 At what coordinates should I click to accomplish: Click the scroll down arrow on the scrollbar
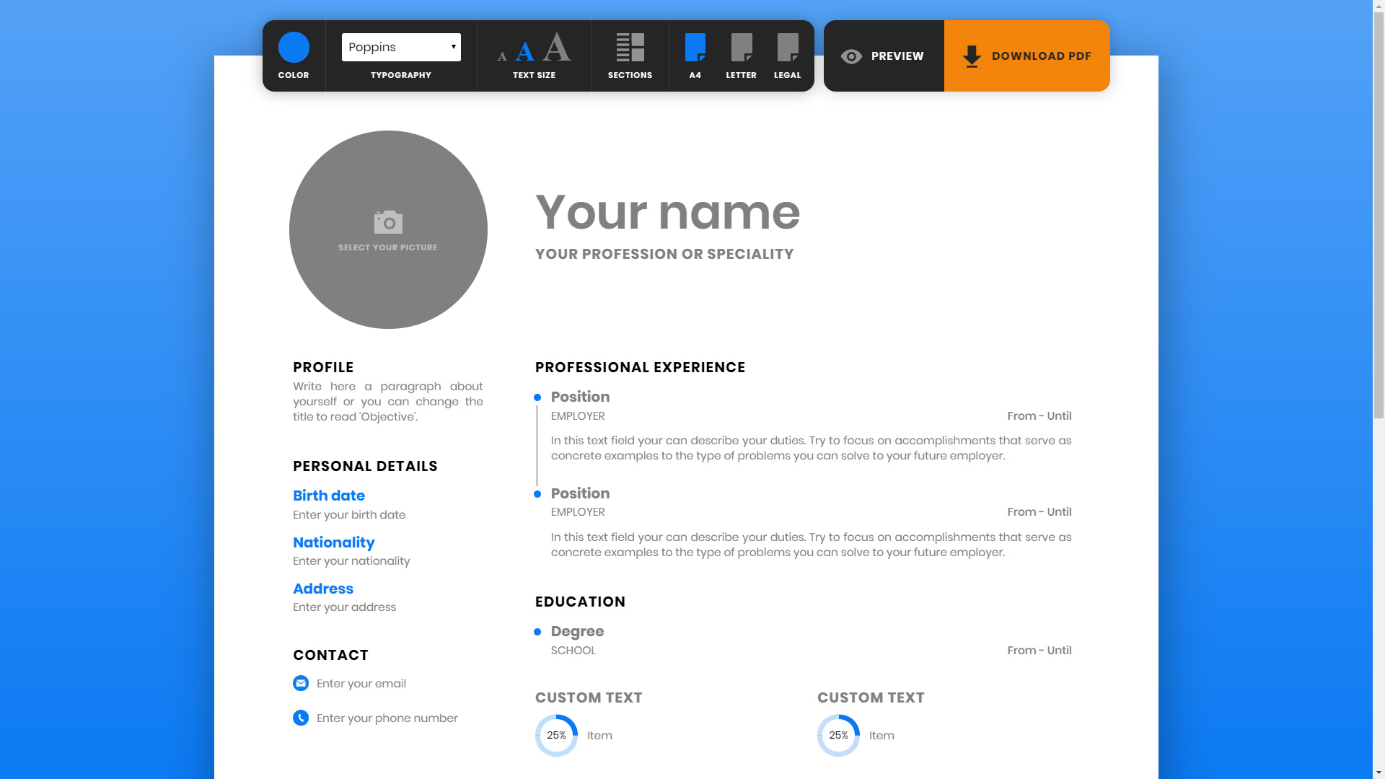pos(1379,773)
